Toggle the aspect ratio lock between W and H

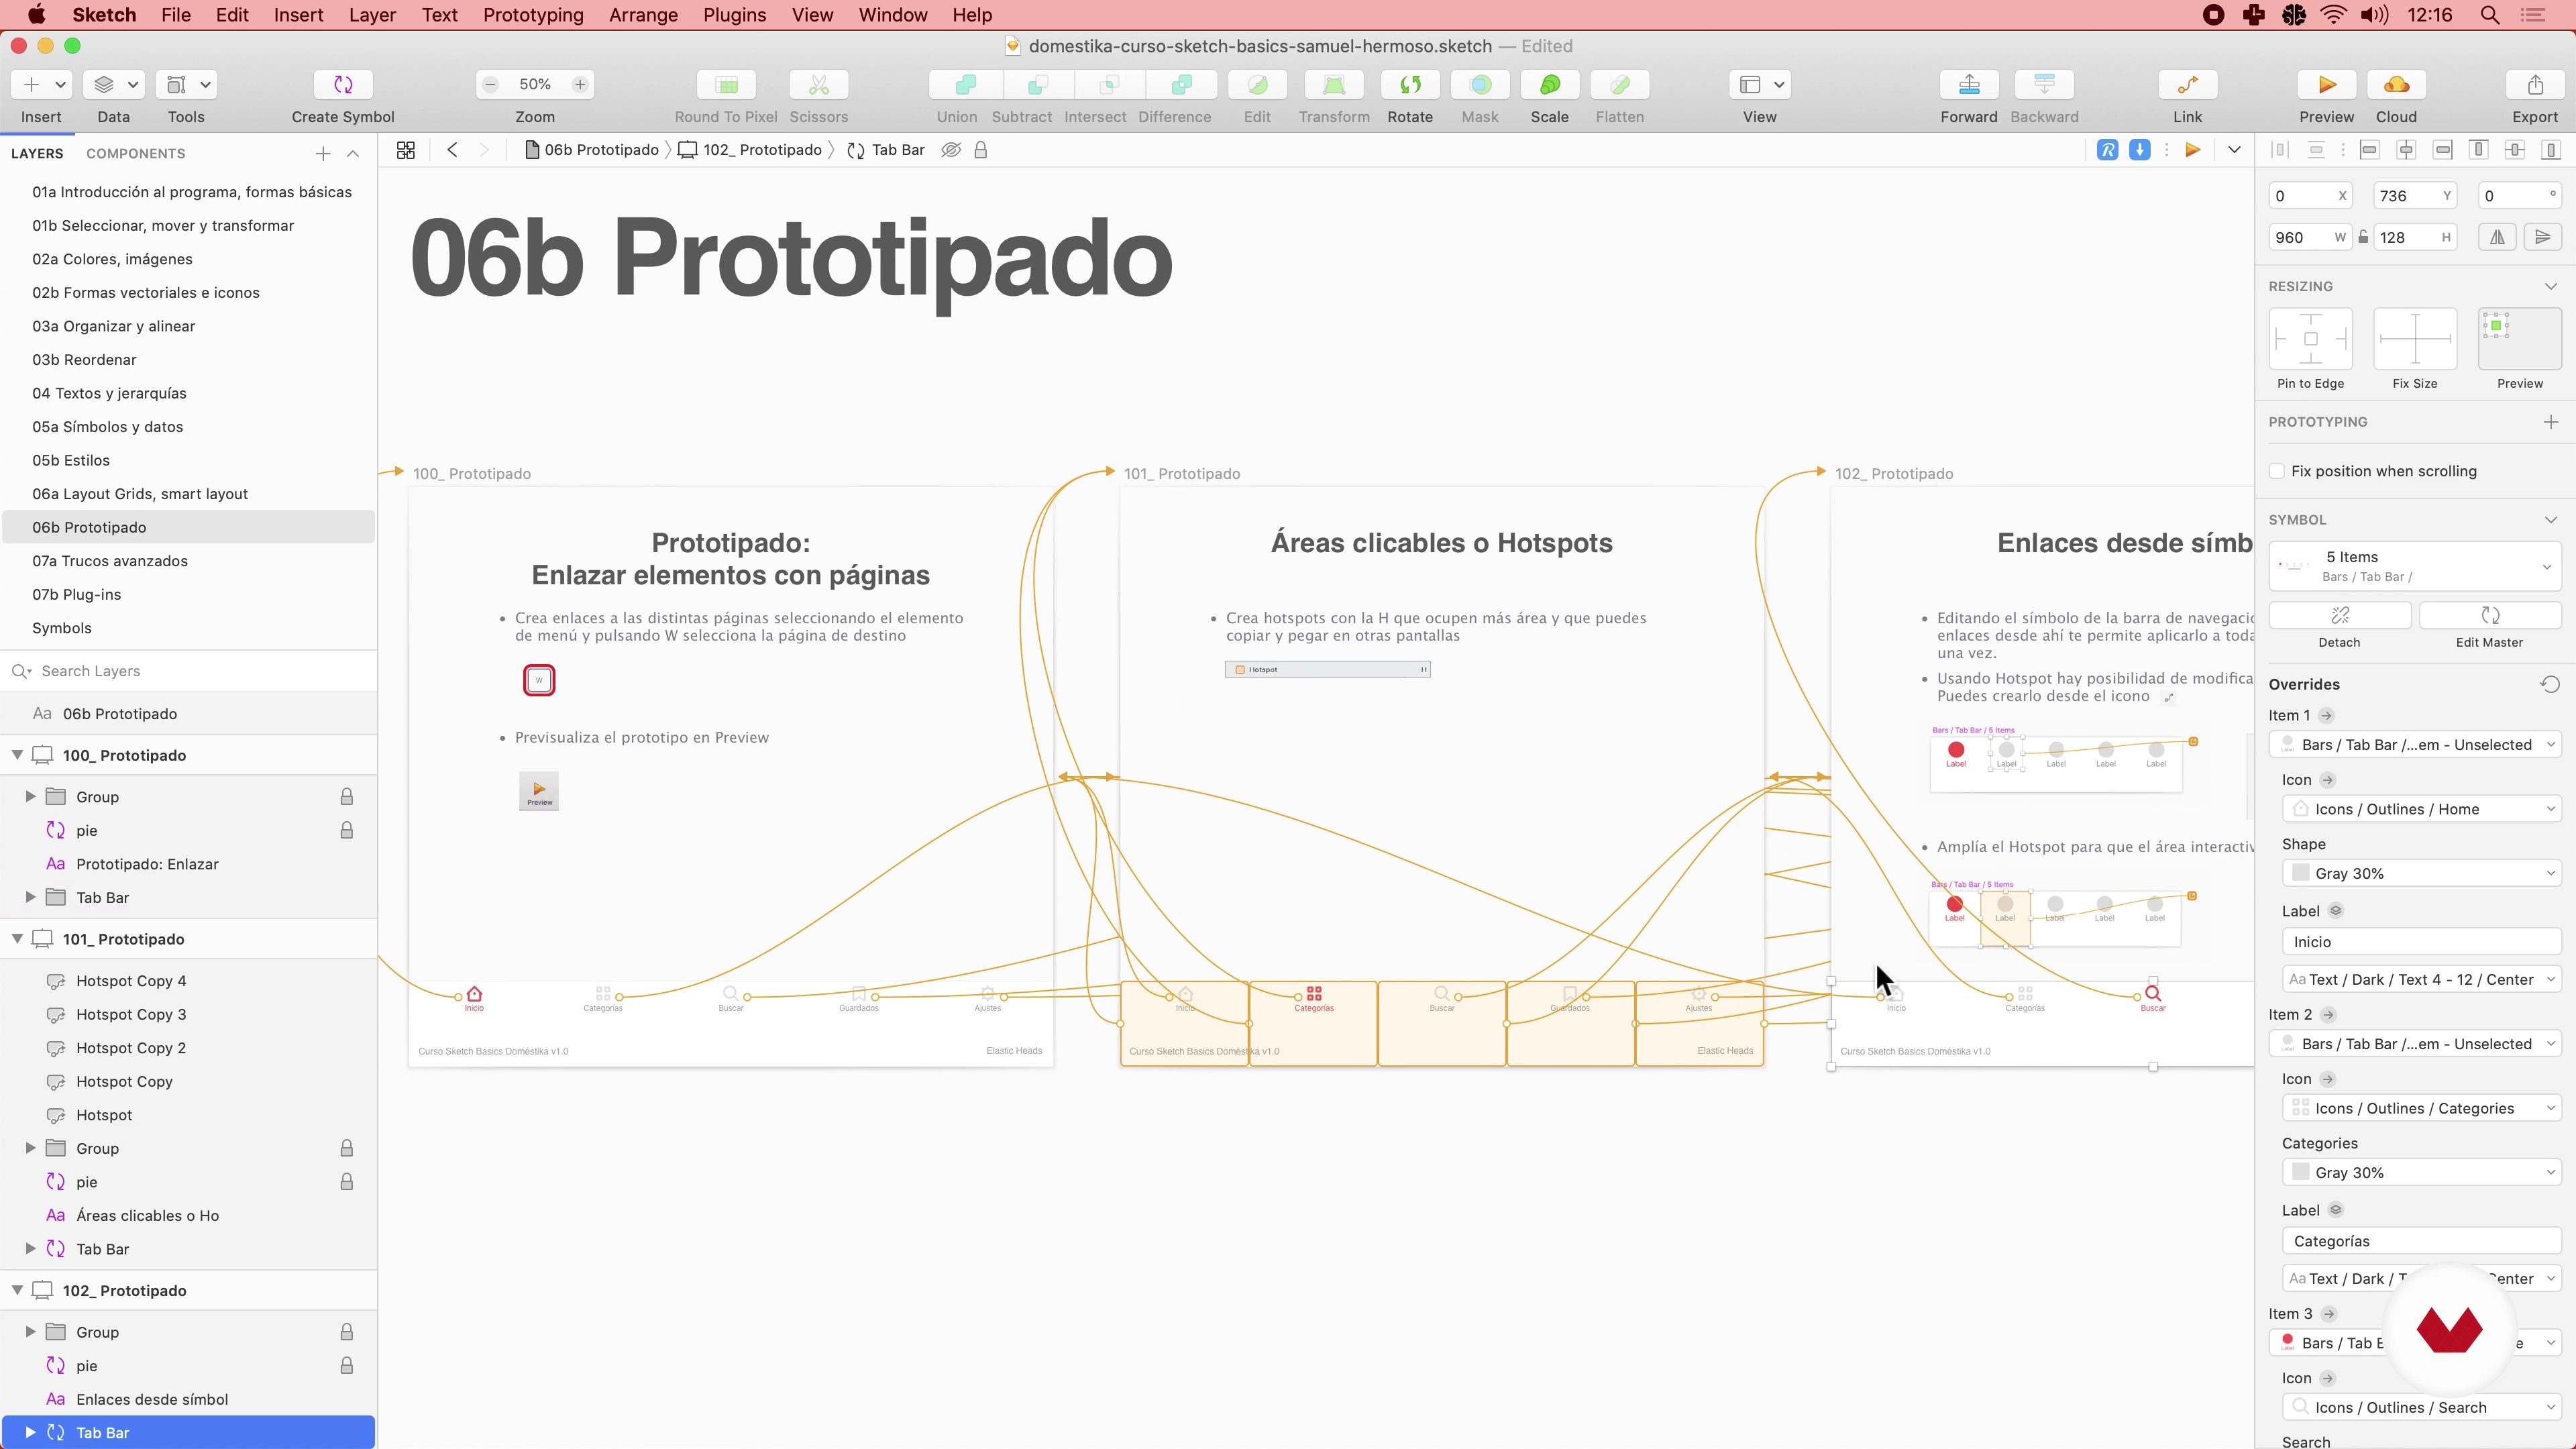[2363, 237]
